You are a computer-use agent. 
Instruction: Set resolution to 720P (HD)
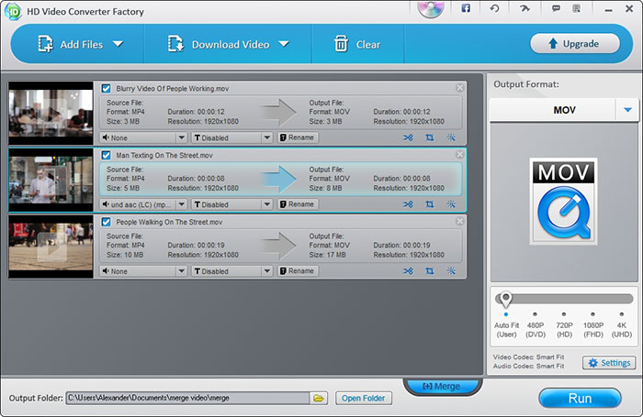coord(564,325)
